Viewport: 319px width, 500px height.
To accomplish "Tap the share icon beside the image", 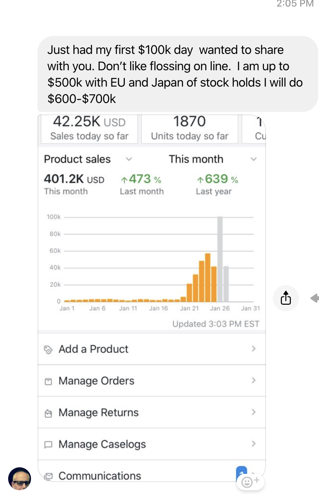I will pos(286,298).
